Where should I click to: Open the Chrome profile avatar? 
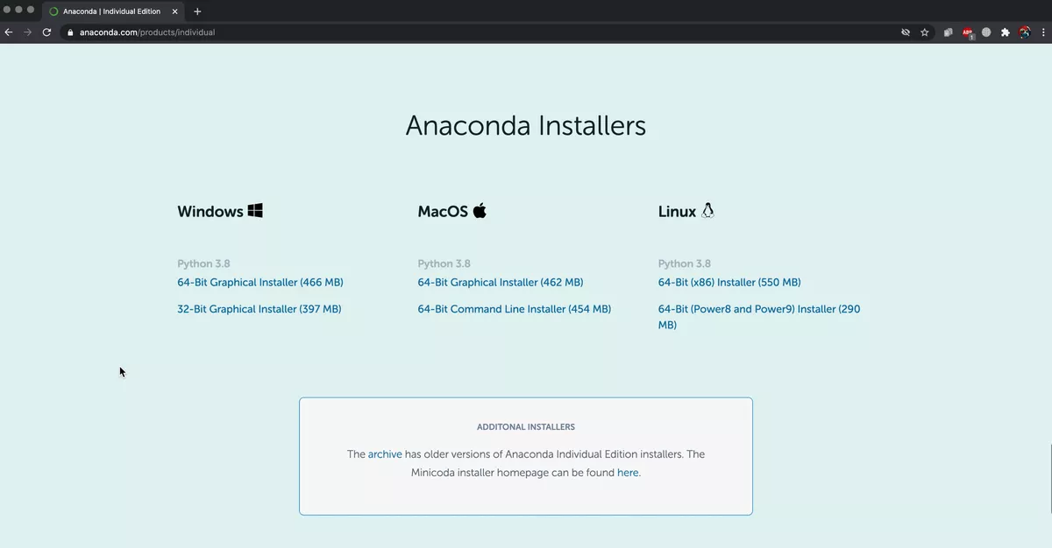pyautogui.click(x=1024, y=32)
